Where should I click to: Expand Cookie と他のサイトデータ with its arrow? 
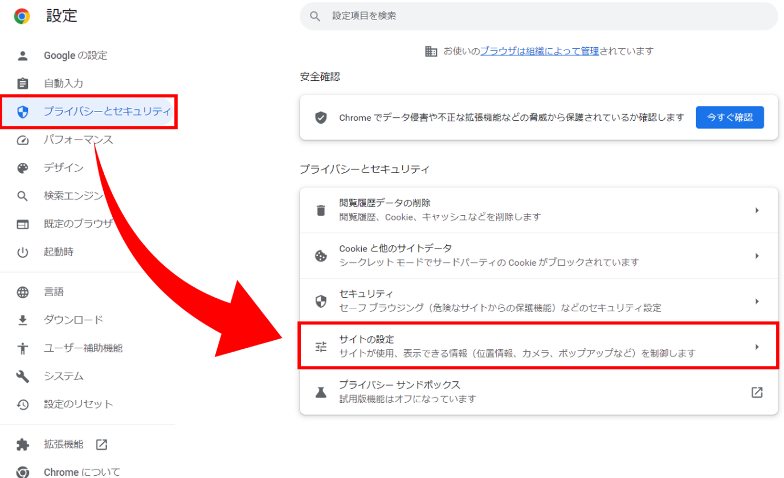pos(757,256)
